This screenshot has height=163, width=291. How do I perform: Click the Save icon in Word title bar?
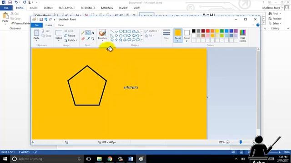click(10, 2)
